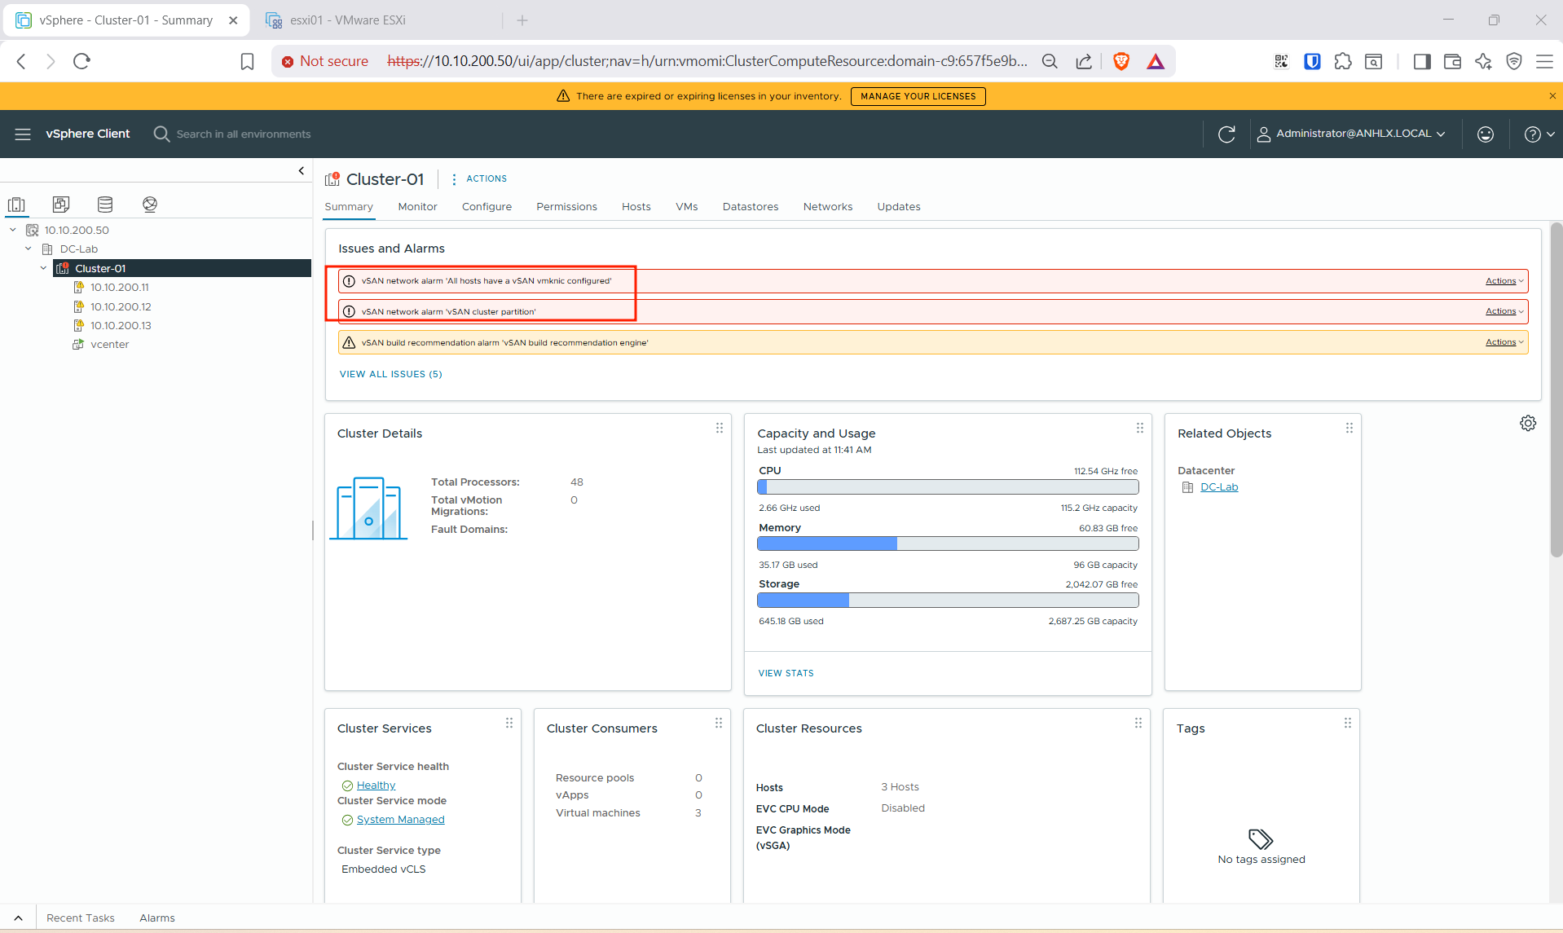
Task: Bookmark this page with the bookmark icon
Action: tap(248, 61)
